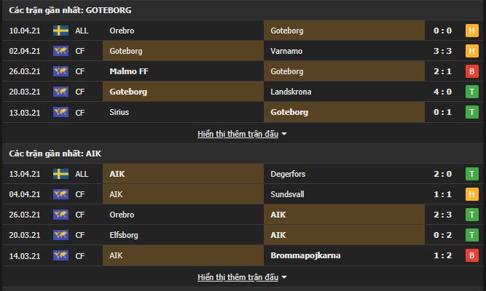486x291 pixels.
Task: Click the flag icon for Goteborg vs Varnamo
Action: tap(60, 52)
